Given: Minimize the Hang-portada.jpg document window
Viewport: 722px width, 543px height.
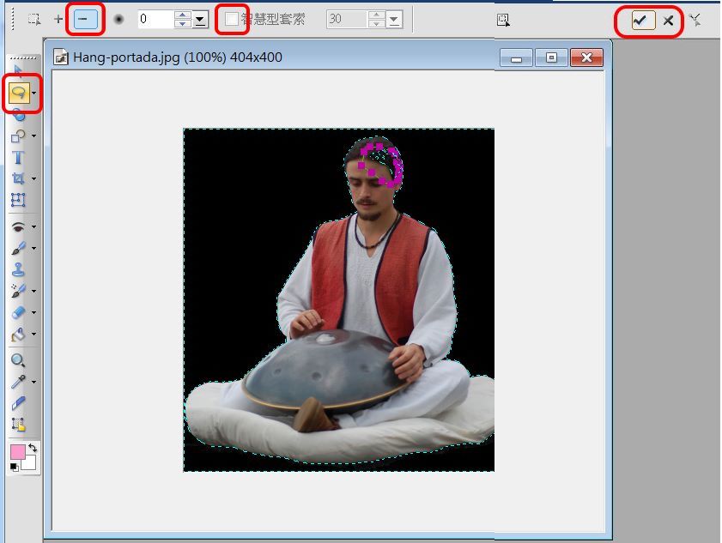Looking at the screenshot, I should pyautogui.click(x=516, y=58).
